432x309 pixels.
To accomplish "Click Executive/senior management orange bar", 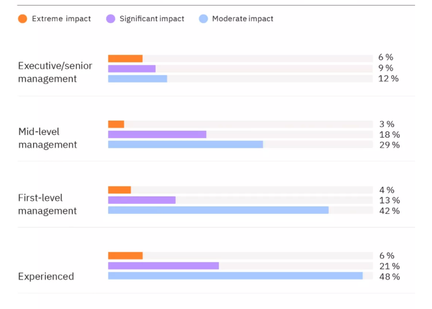I will coord(125,58).
